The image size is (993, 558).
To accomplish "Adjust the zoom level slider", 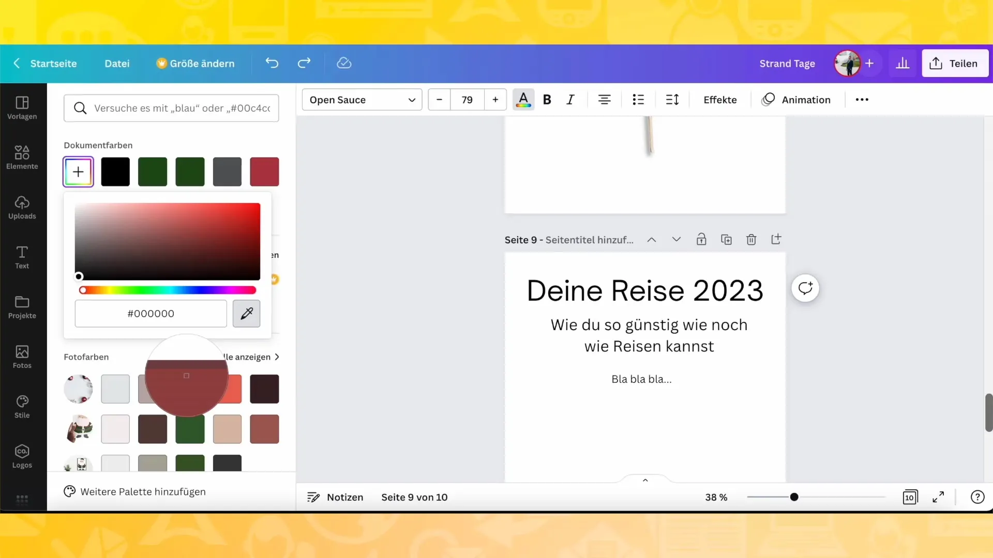I will coord(817,497).
